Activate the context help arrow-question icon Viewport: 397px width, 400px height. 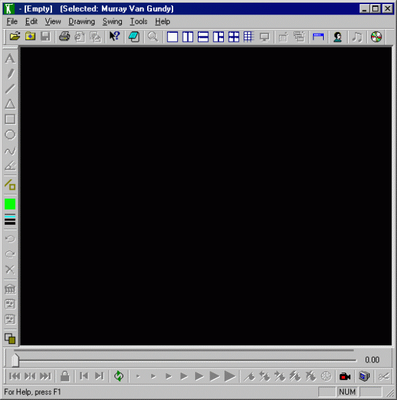[114, 37]
